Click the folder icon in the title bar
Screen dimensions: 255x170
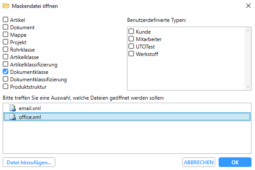click(x=6, y=6)
